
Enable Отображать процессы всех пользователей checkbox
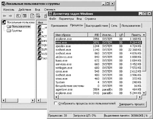coord(56,103)
